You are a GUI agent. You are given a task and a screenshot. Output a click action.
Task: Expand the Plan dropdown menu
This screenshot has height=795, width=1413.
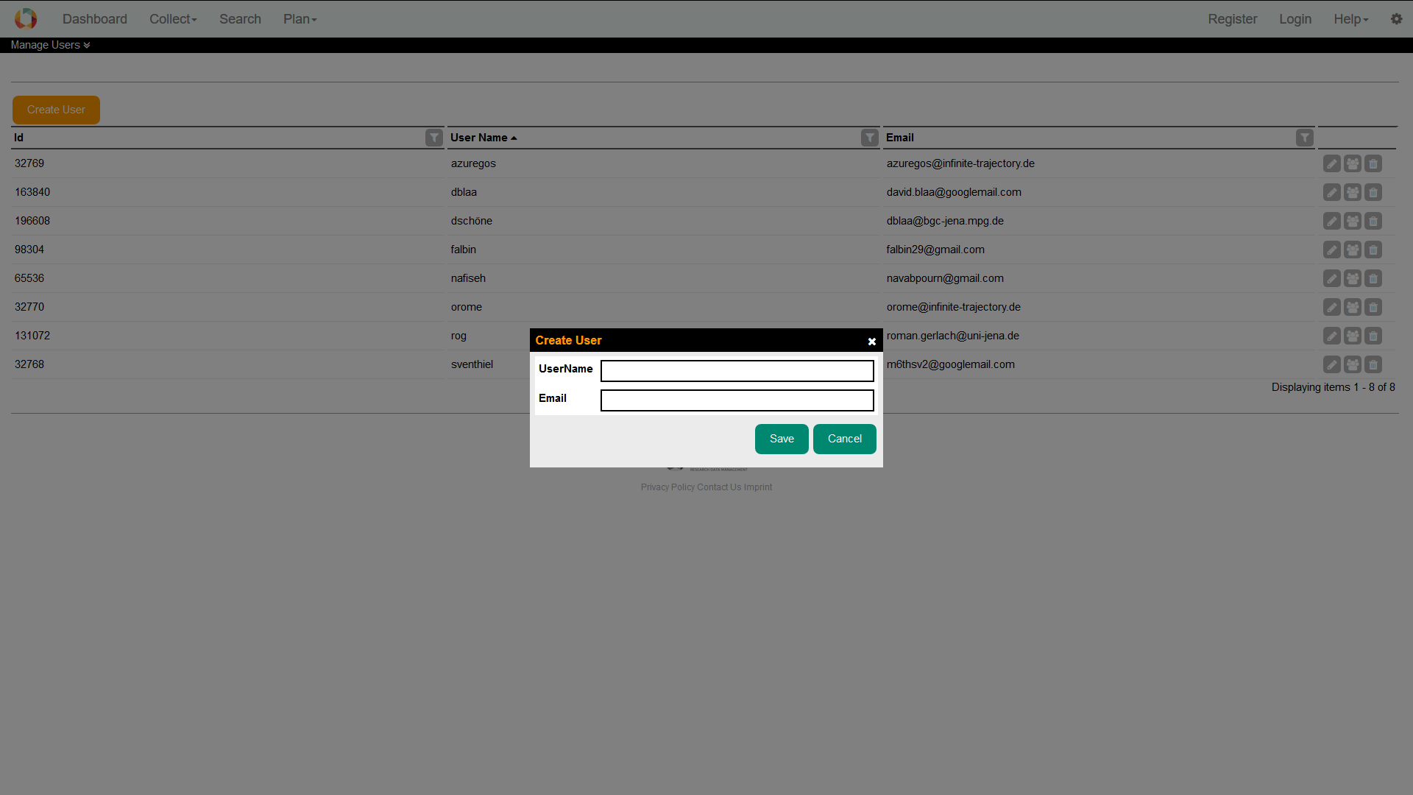pos(300,19)
